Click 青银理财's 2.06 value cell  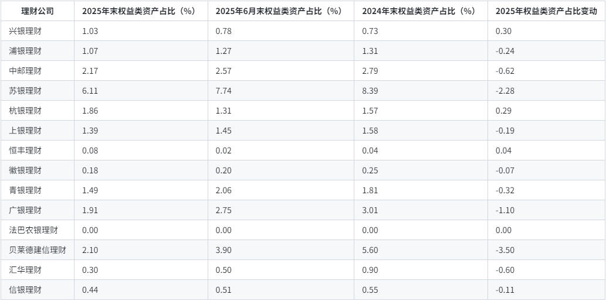(x=224, y=190)
